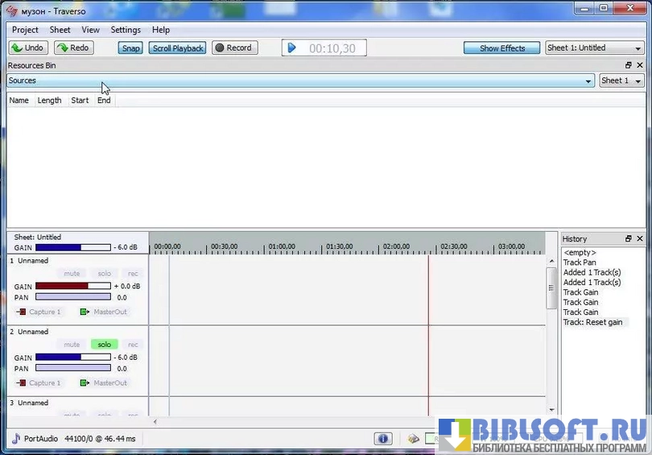
Task: Click the green MasterOut icon on track 1
Action: pos(85,312)
